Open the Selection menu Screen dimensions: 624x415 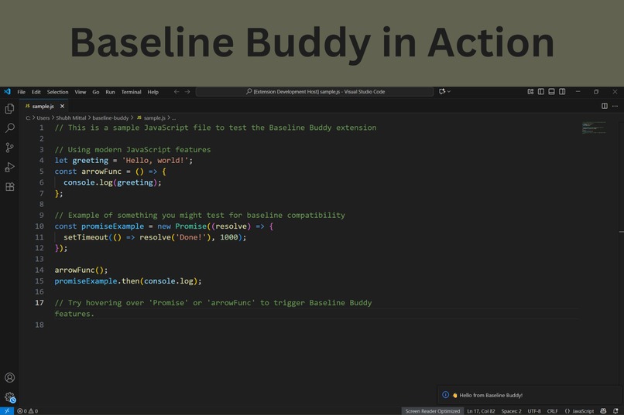coord(58,92)
